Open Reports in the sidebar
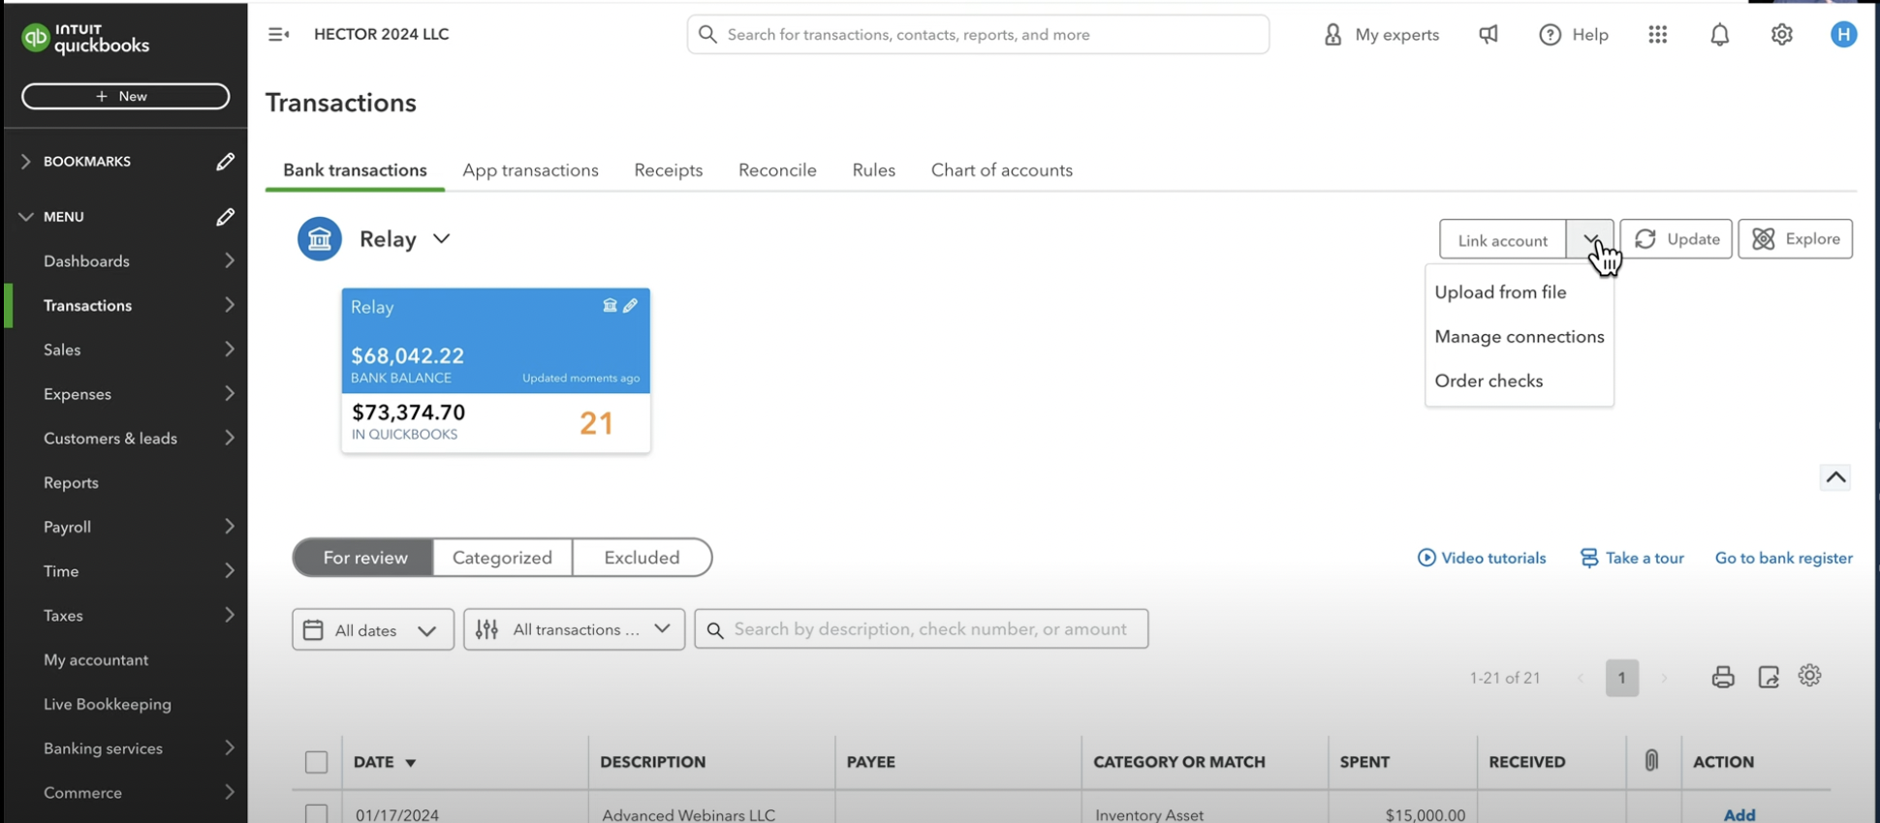This screenshot has height=823, width=1880. (x=71, y=483)
